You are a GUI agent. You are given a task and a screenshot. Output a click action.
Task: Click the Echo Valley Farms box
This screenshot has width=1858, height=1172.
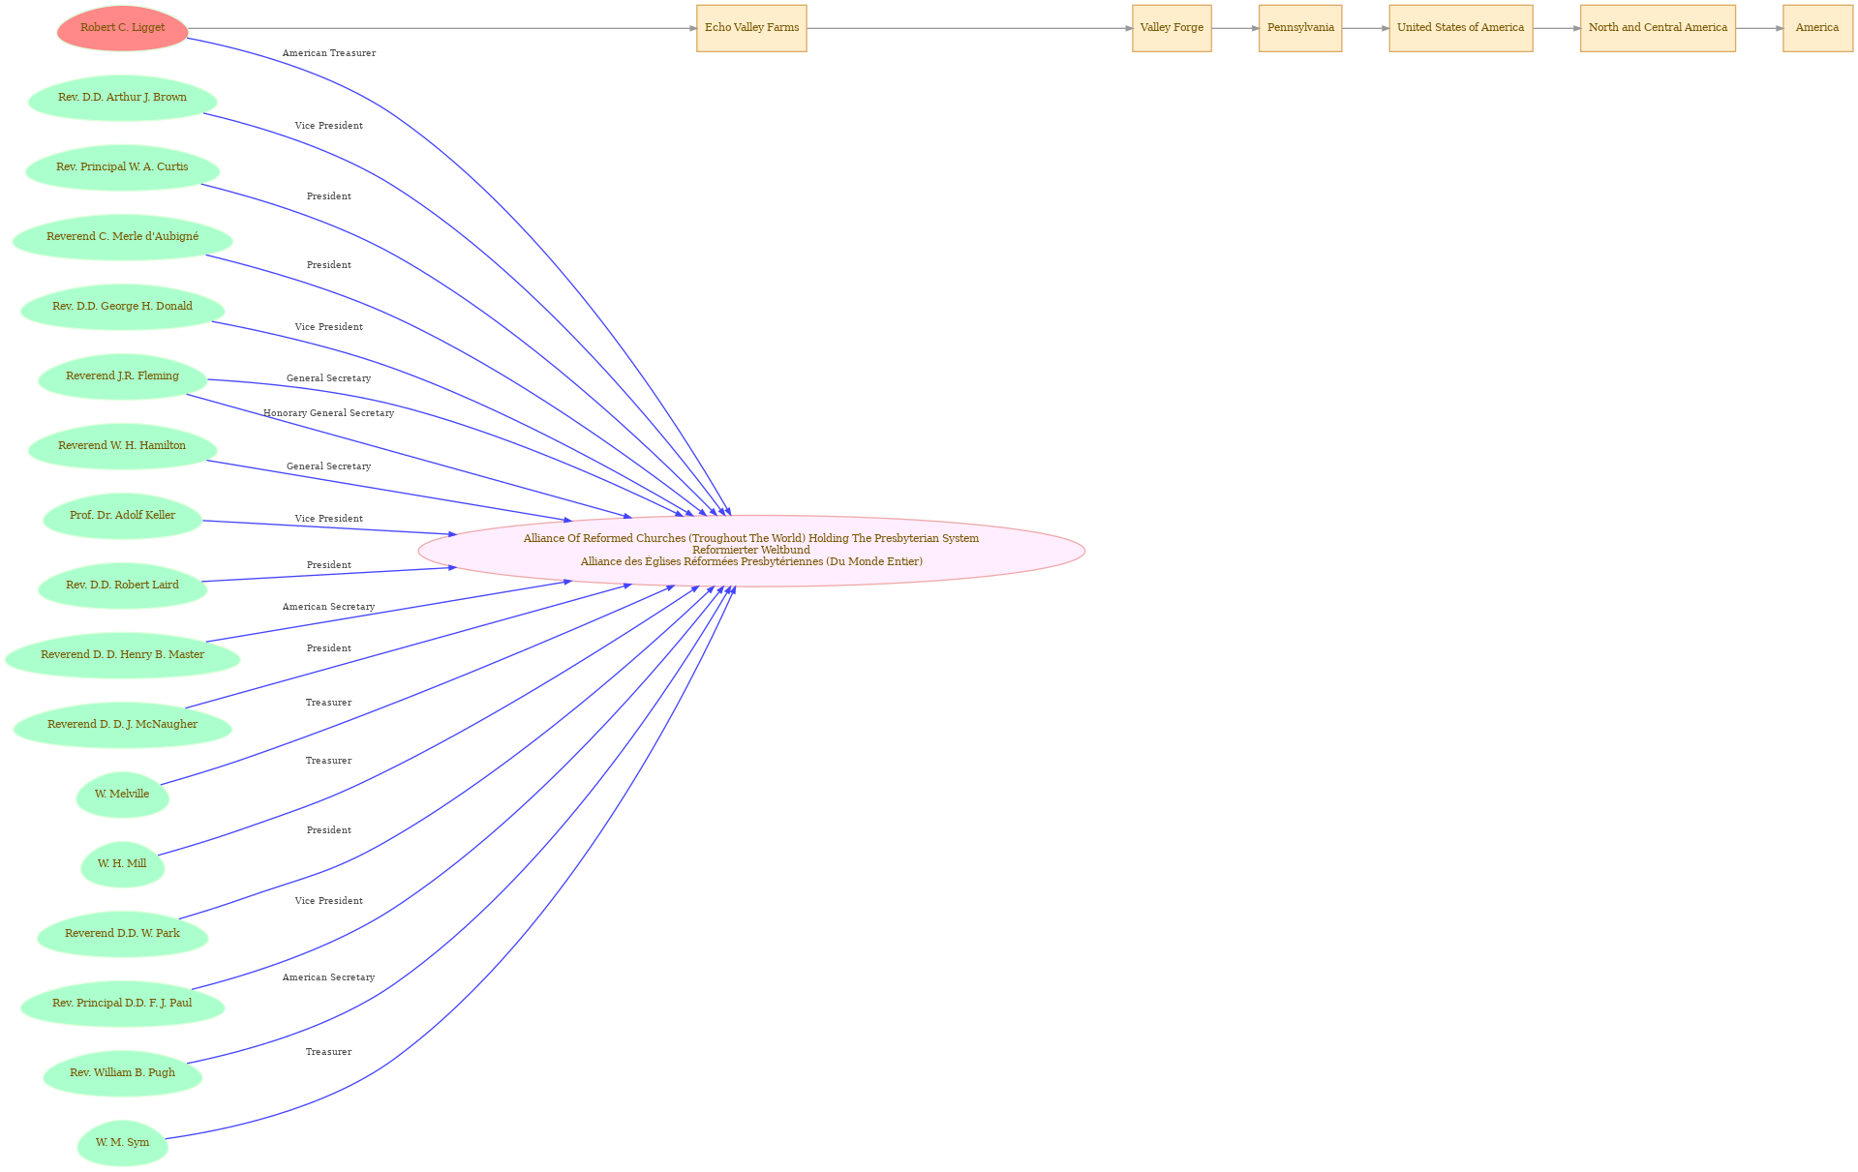751,28
